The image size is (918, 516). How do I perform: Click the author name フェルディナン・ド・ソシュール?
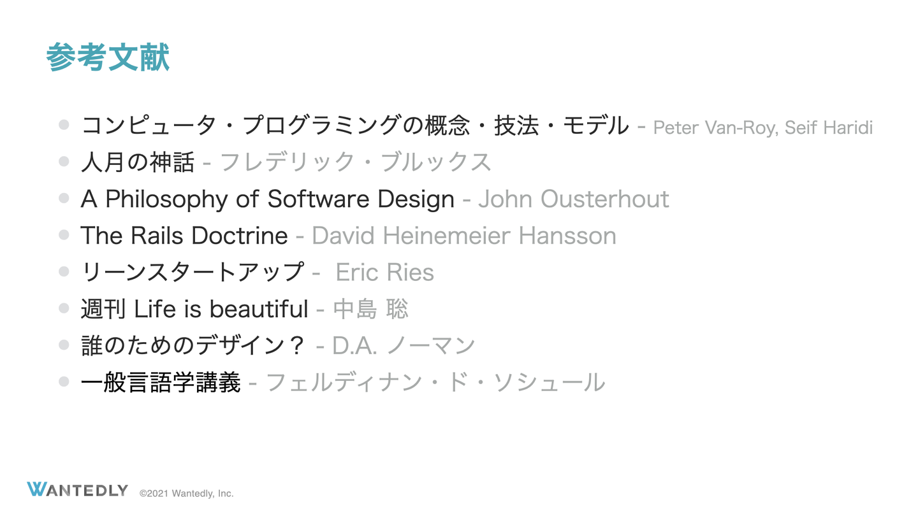click(435, 382)
